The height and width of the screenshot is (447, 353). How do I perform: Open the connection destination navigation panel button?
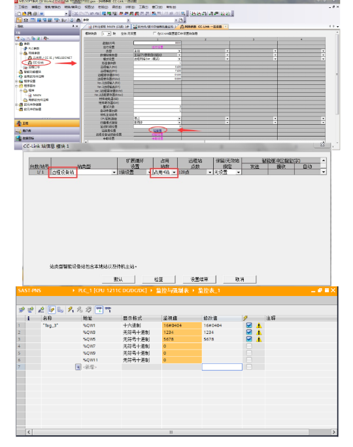47,138
